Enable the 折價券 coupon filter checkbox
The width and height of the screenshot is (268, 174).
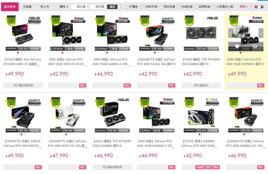point(127,7)
